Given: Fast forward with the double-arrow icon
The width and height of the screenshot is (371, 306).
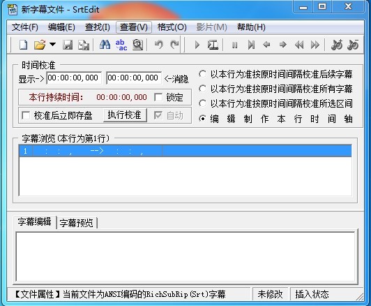Looking at the screenshot, I should click(315, 45).
